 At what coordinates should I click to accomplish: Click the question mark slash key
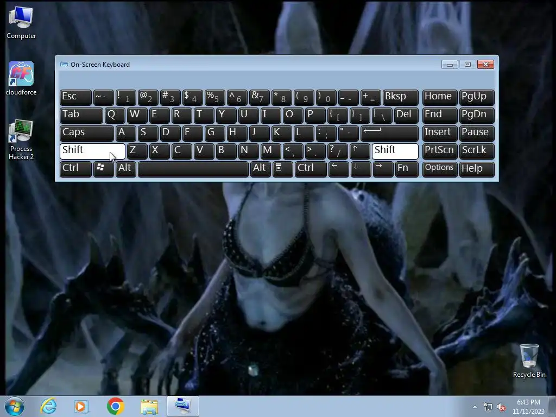[337, 151]
